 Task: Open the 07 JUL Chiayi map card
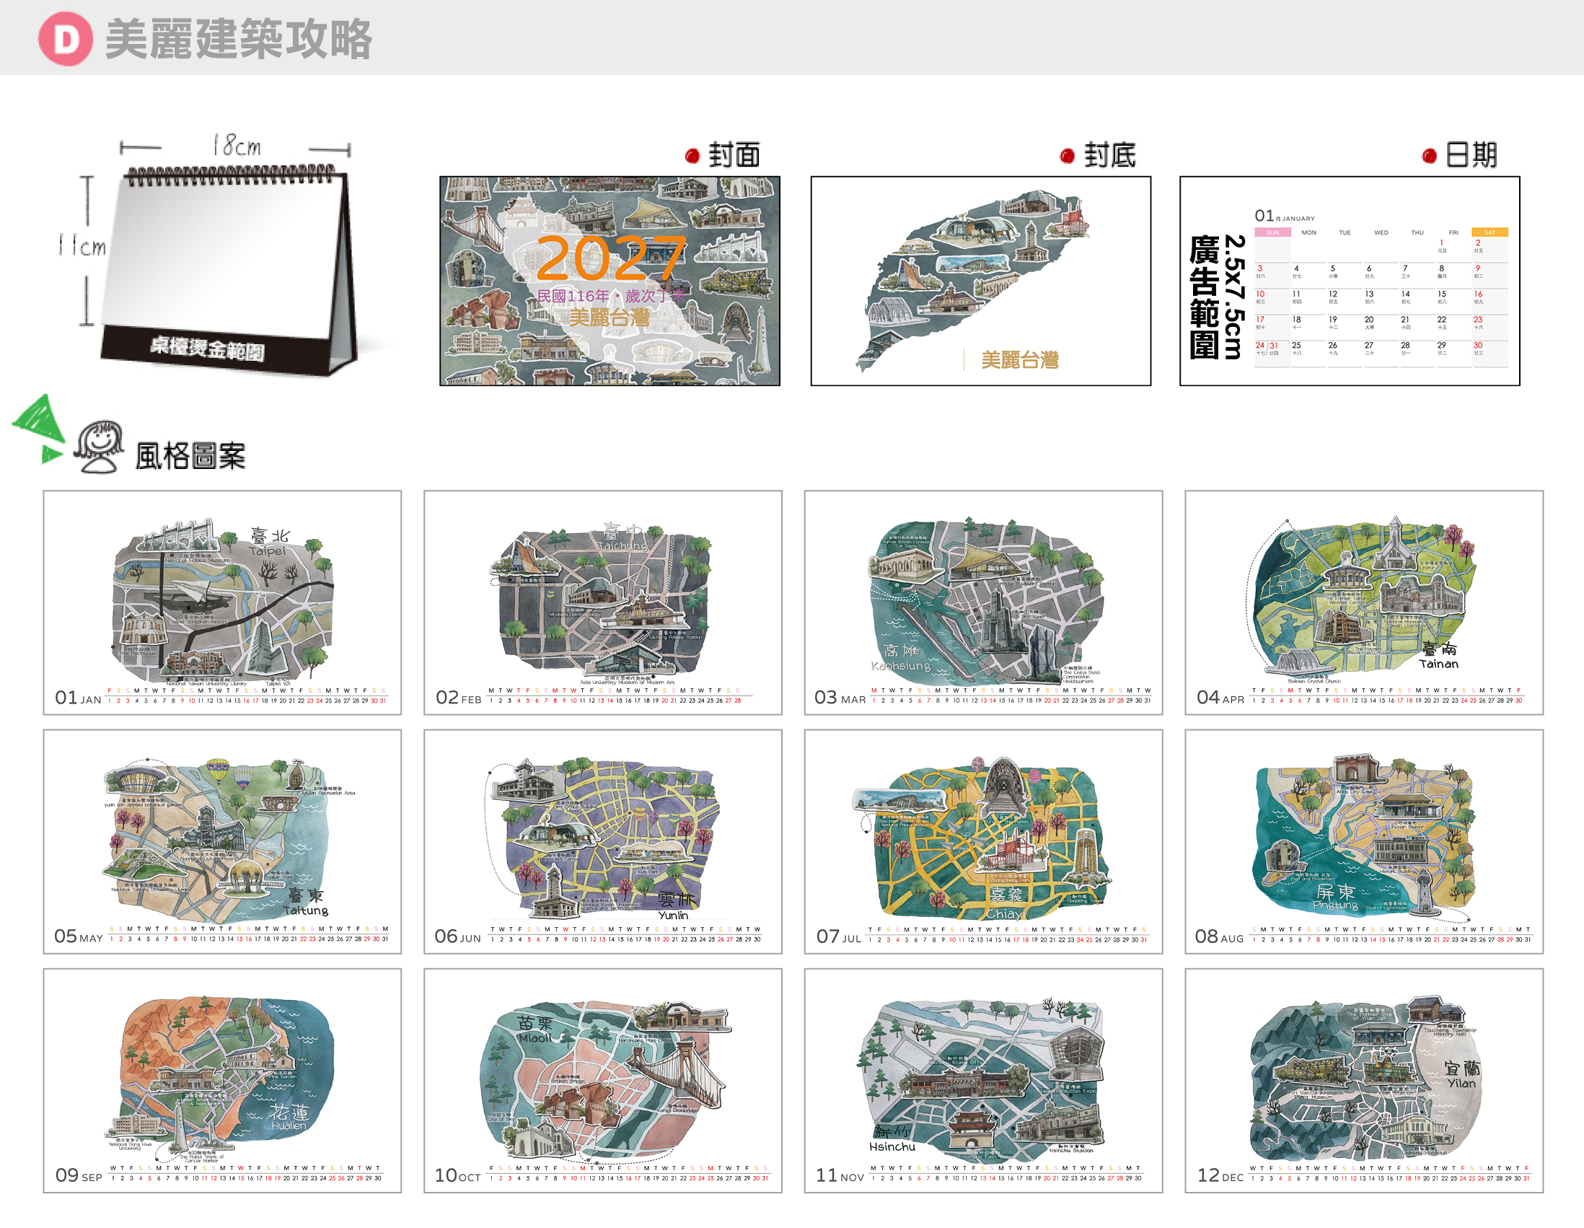pyautogui.click(x=983, y=842)
